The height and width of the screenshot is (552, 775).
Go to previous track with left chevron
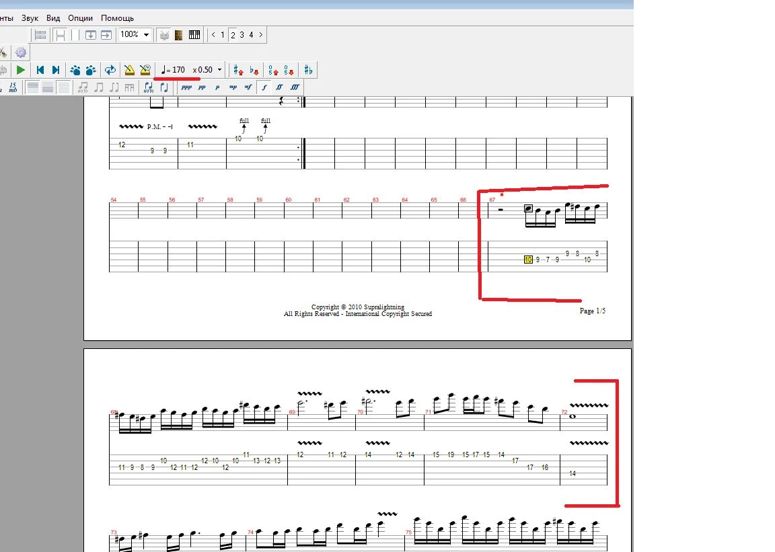[213, 35]
